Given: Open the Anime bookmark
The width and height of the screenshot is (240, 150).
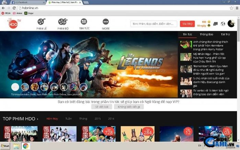Looking at the screenshot, I should point(17,13).
